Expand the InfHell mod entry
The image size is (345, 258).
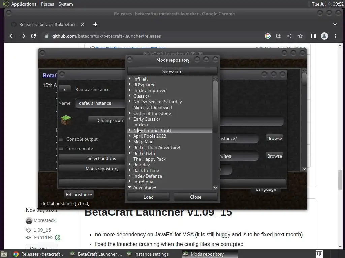pyautogui.click(x=130, y=79)
